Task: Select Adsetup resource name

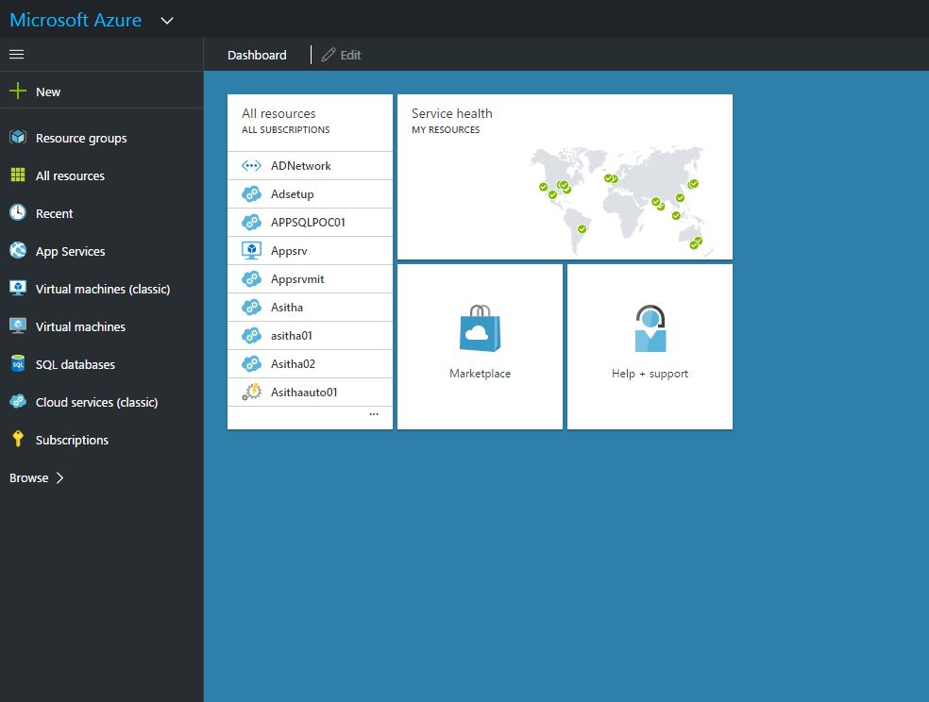Action: coord(292,194)
